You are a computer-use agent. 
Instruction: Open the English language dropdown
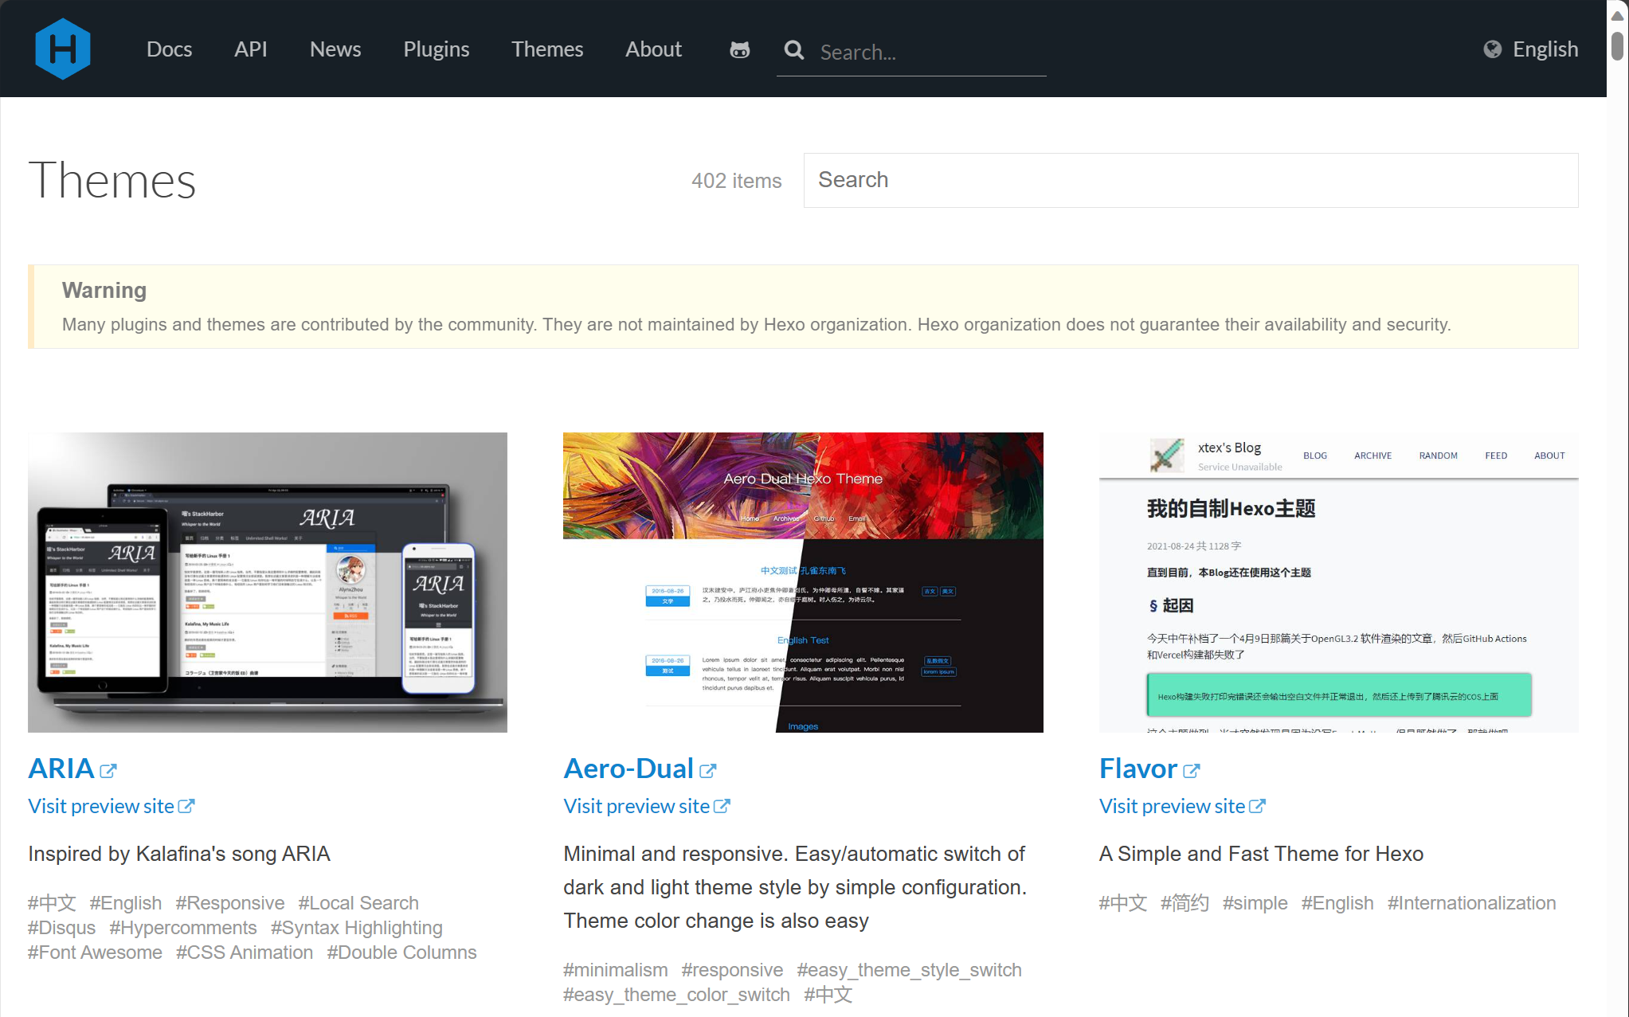1545,49
